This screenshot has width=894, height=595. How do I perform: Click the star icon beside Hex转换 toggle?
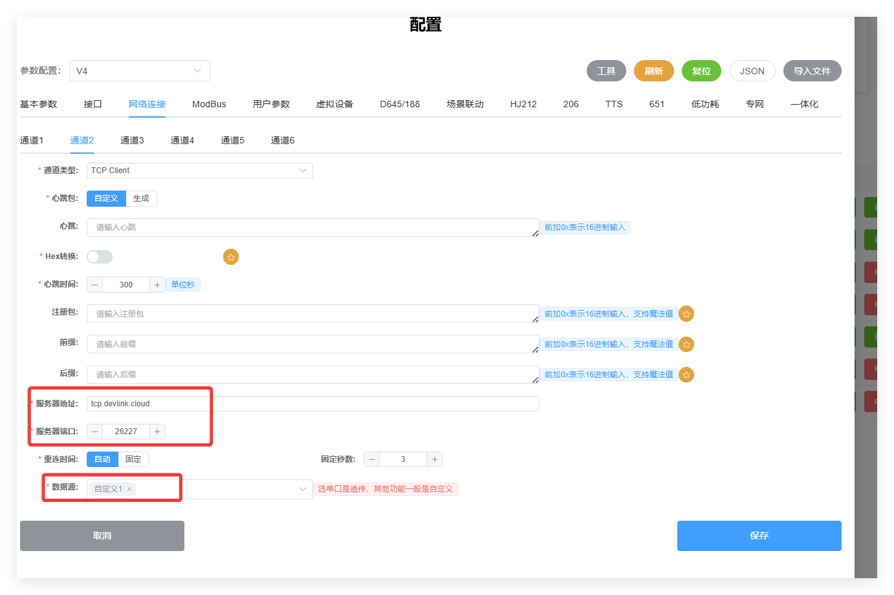pos(231,257)
